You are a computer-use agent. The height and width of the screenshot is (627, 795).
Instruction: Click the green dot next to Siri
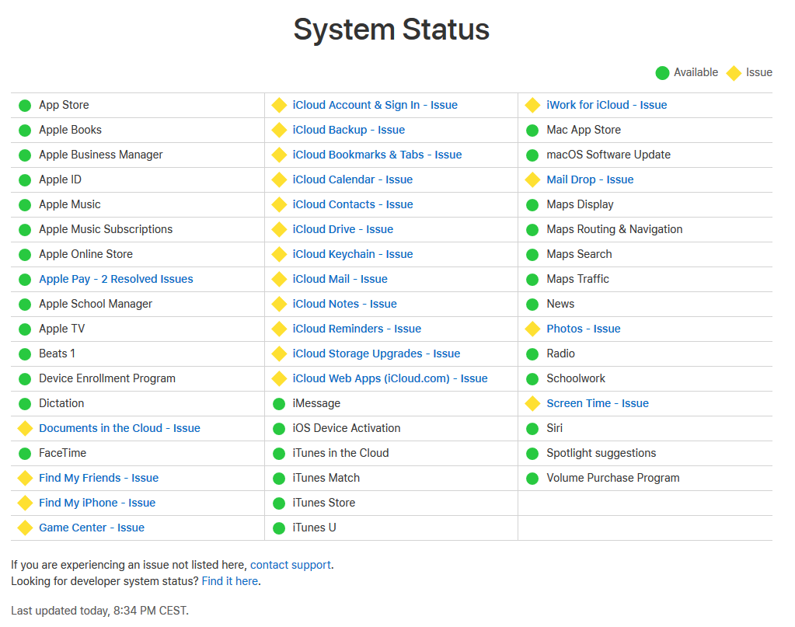[x=532, y=429]
